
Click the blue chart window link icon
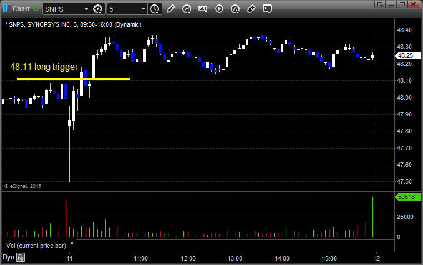[x=7, y=9]
